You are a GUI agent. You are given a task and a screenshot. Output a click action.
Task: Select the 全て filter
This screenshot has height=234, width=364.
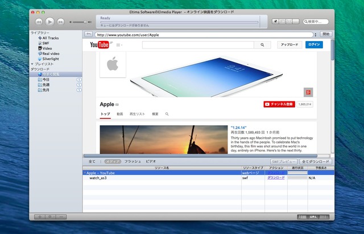[92, 161]
